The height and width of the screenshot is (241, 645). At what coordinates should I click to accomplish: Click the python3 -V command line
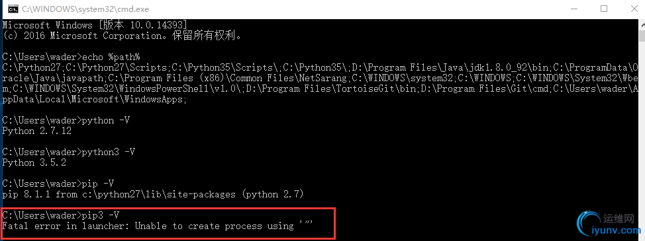point(68,152)
